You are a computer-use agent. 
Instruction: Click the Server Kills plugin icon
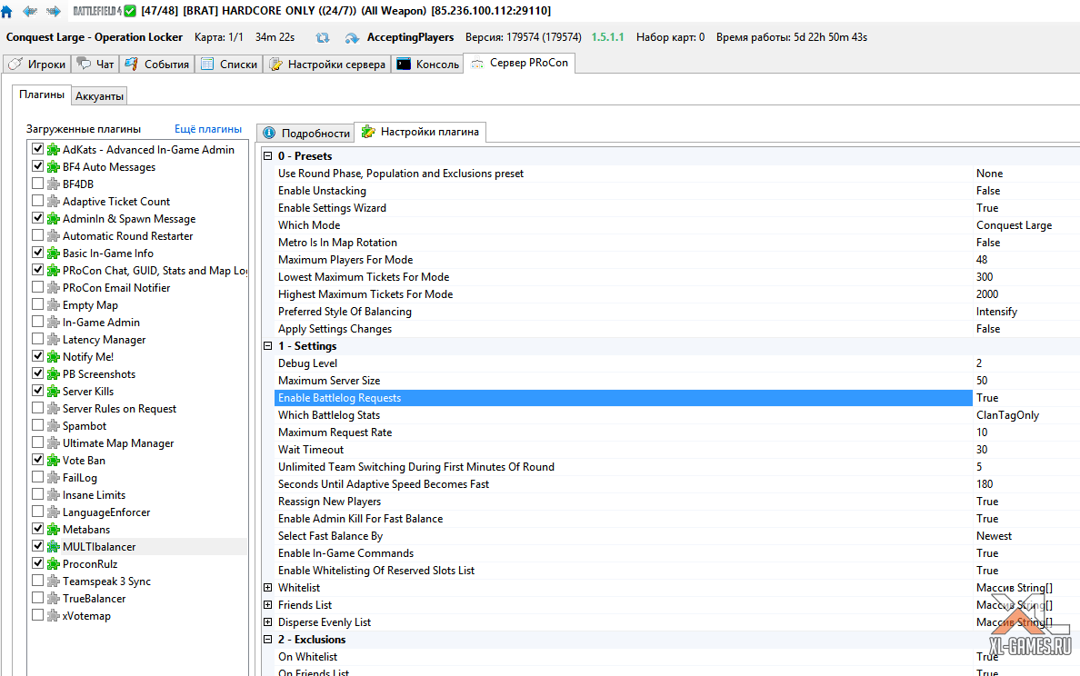(53, 391)
